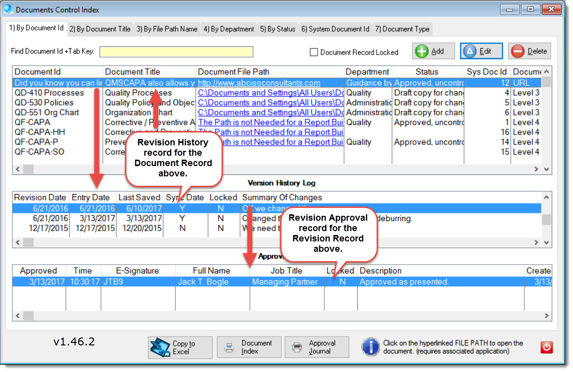Click the blue info icon about hyperlinked file paths
This screenshot has width=573, height=372.
[x=370, y=346]
